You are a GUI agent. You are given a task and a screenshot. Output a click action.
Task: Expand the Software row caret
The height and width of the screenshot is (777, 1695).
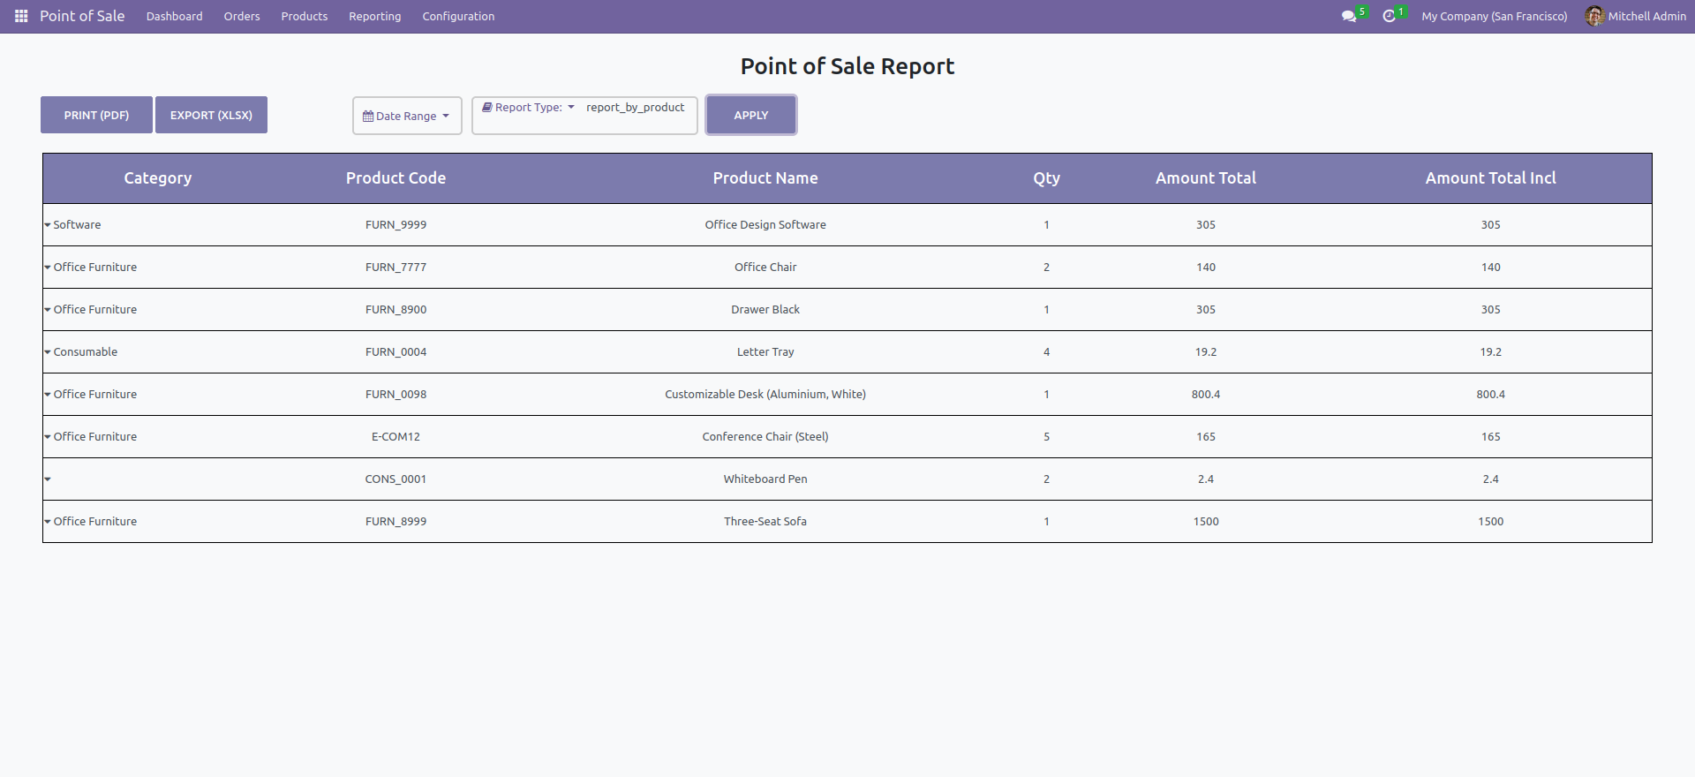48,225
